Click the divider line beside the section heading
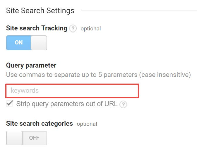Image resolution: width=197 pixels, height=150 pixels. coord(139,11)
